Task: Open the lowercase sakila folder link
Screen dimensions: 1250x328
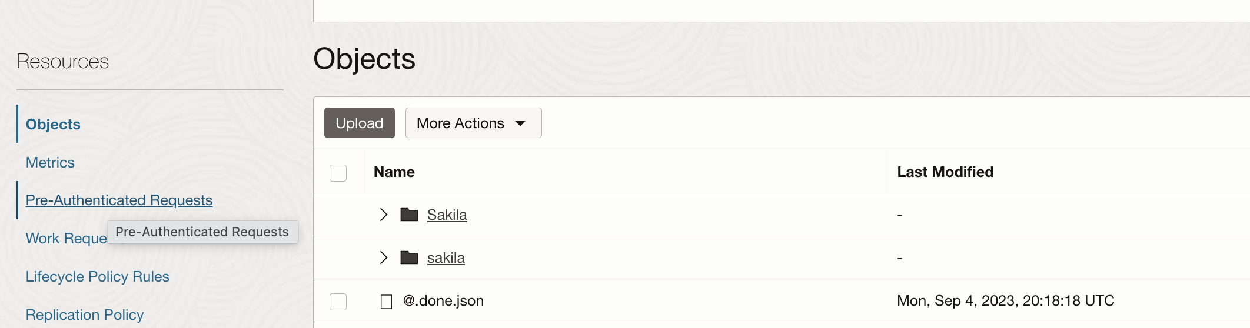Action: click(446, 257)
